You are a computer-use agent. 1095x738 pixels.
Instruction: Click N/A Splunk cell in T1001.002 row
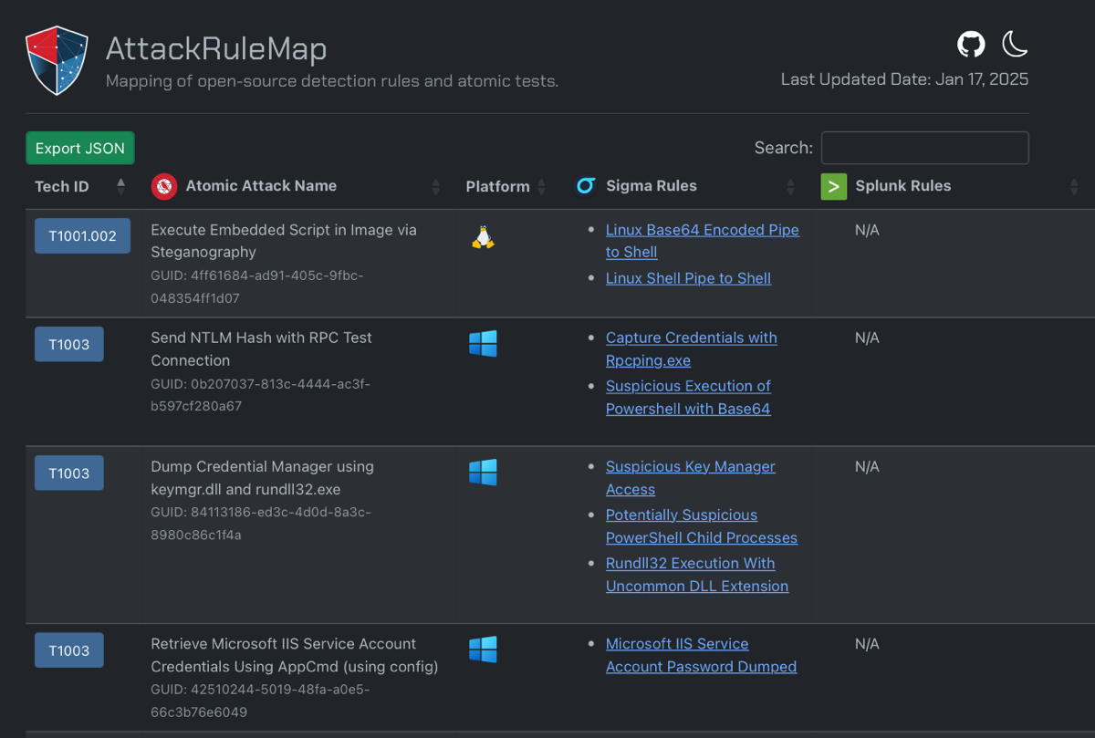coord(867,230)
